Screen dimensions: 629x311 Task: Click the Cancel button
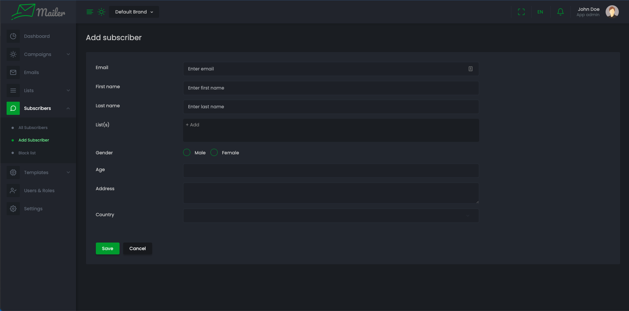[x=137, y=248]
